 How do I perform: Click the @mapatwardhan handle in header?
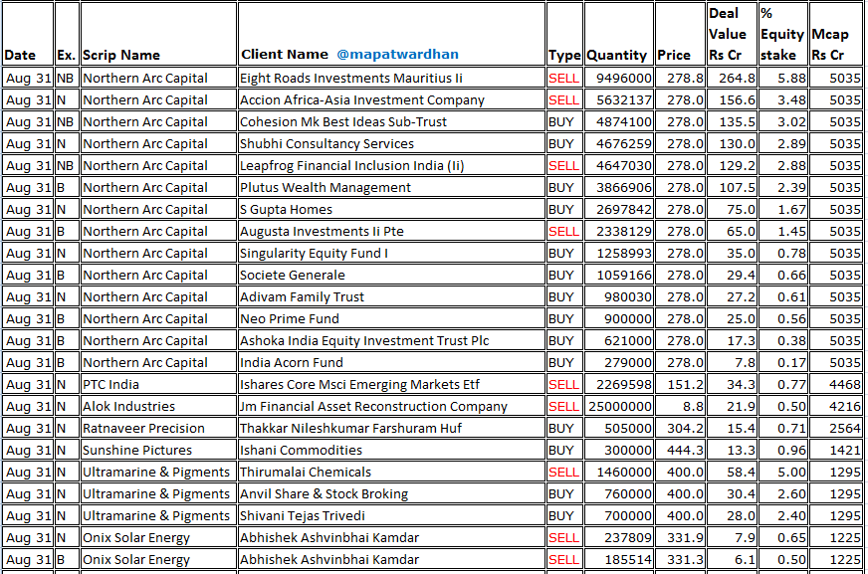pos(397,54)
